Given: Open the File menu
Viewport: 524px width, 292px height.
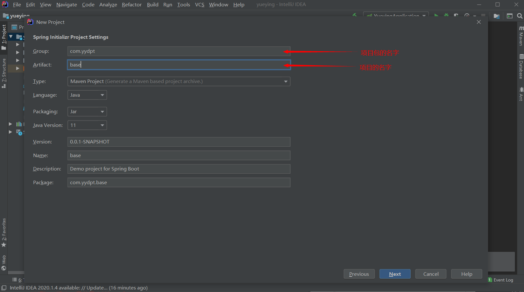Looking at the screenshot, I should [x=17, y=4].
